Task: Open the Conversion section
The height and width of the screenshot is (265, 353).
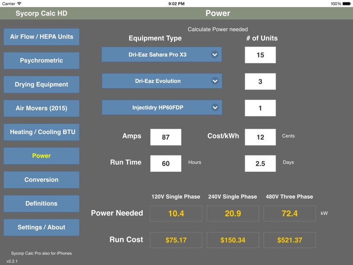Action: click(x=41, y=180)
